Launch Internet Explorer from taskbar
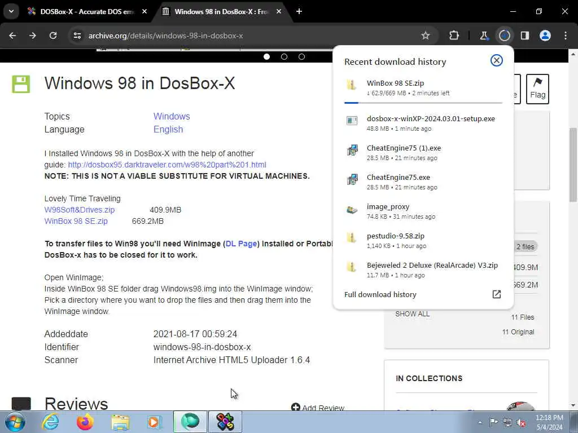The image size is (578, 433). (x=50, y=422)
